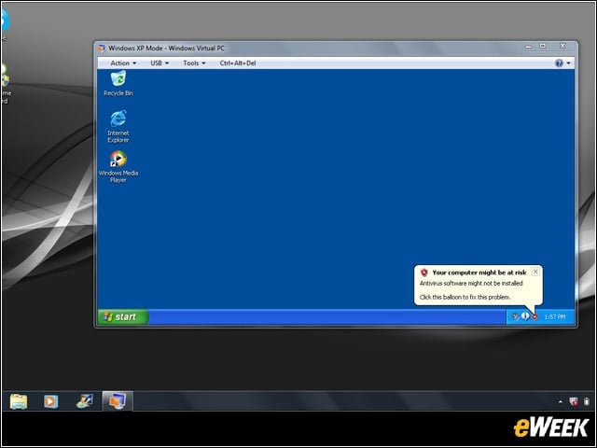Image resolution: width=597 pixels, height=448 pixels.
Task: Close the security warning balloon
Action: 535,272
